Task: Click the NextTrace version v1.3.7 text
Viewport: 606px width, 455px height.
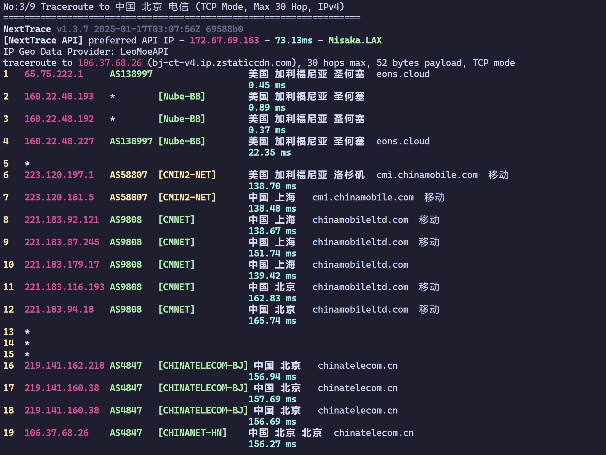Action: 72,29
